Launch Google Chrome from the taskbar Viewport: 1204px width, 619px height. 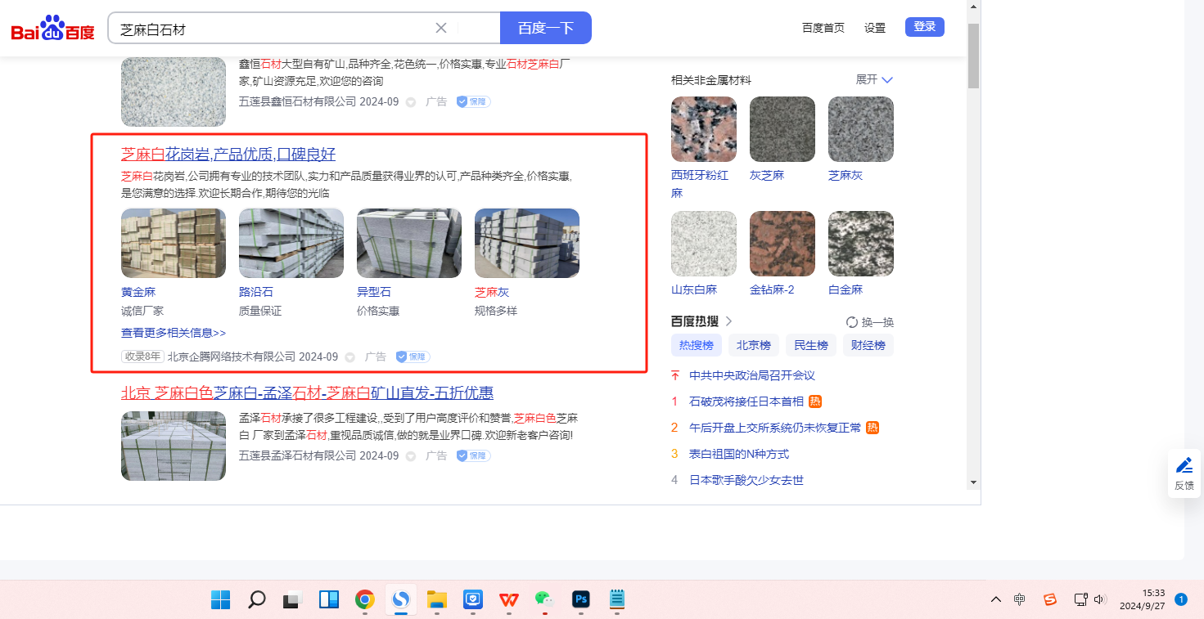point(365,599)
